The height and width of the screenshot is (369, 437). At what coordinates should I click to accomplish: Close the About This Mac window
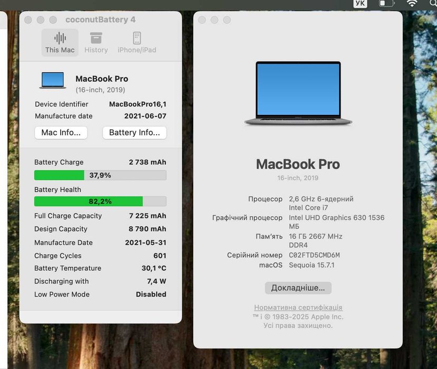pyautogui.click(x=202, y=20)
